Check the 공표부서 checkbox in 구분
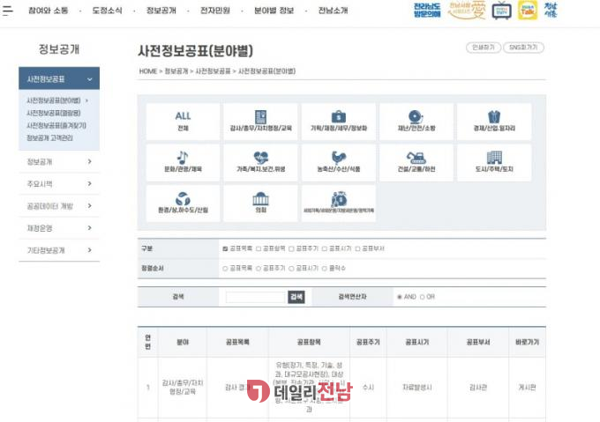Image resolution: width=600 pixels, height=422 pixels. coord(359,249)
